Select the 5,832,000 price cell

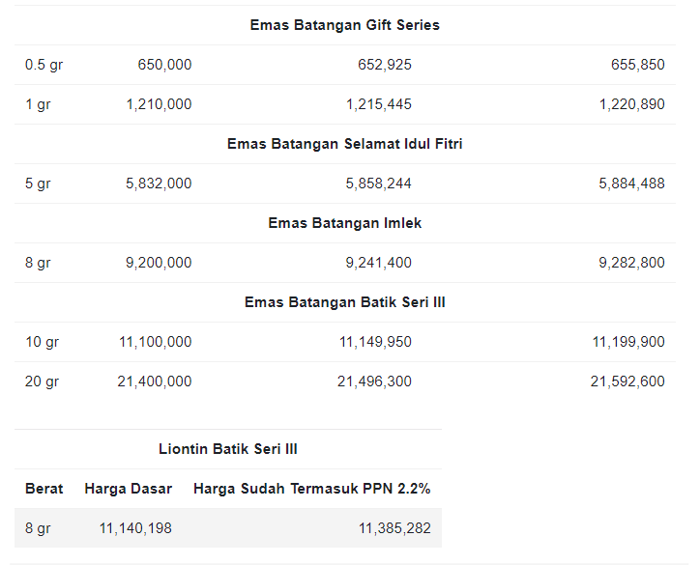click(x=159, y=184)
